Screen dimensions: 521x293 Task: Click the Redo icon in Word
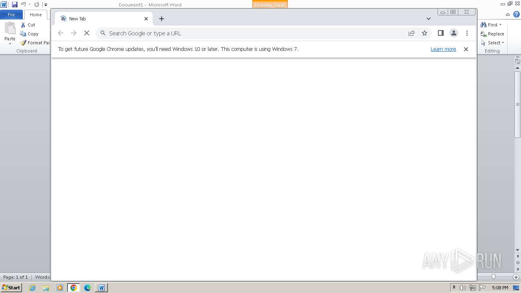click(x=37, y=4)
